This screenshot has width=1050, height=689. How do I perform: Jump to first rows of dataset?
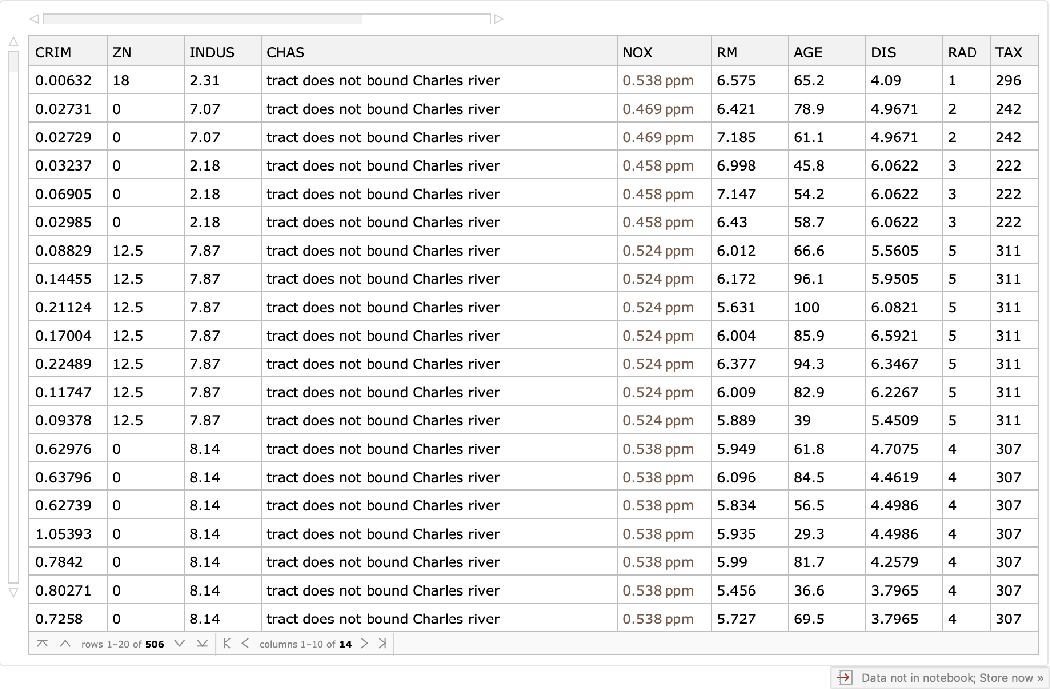pos(42,644)
